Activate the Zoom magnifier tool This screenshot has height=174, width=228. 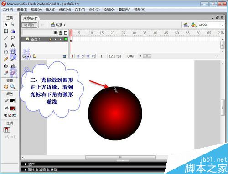pos(13,87)
